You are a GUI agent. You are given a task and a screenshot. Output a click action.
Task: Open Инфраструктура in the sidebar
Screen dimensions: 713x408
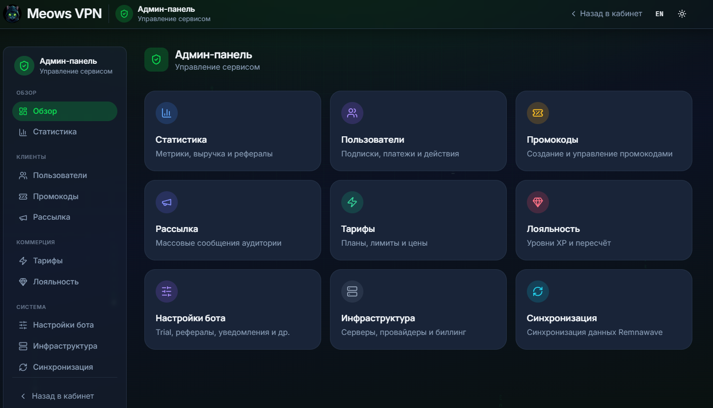65,346
